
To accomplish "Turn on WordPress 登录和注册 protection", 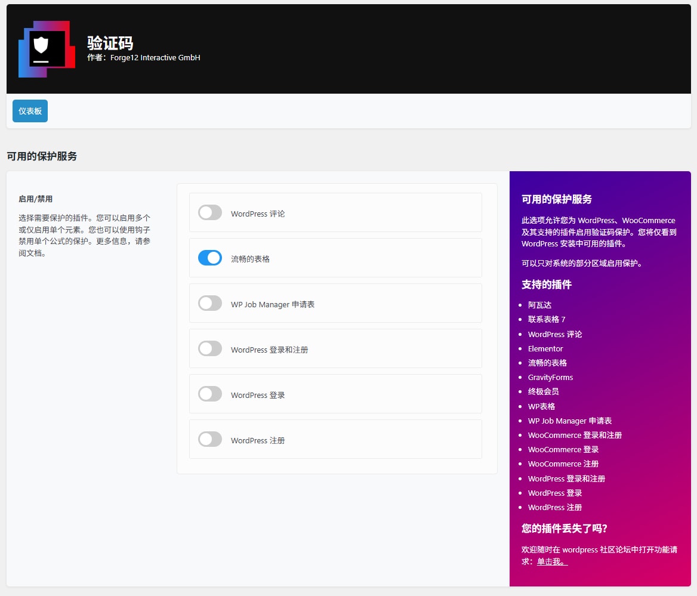I will point(209,348).
